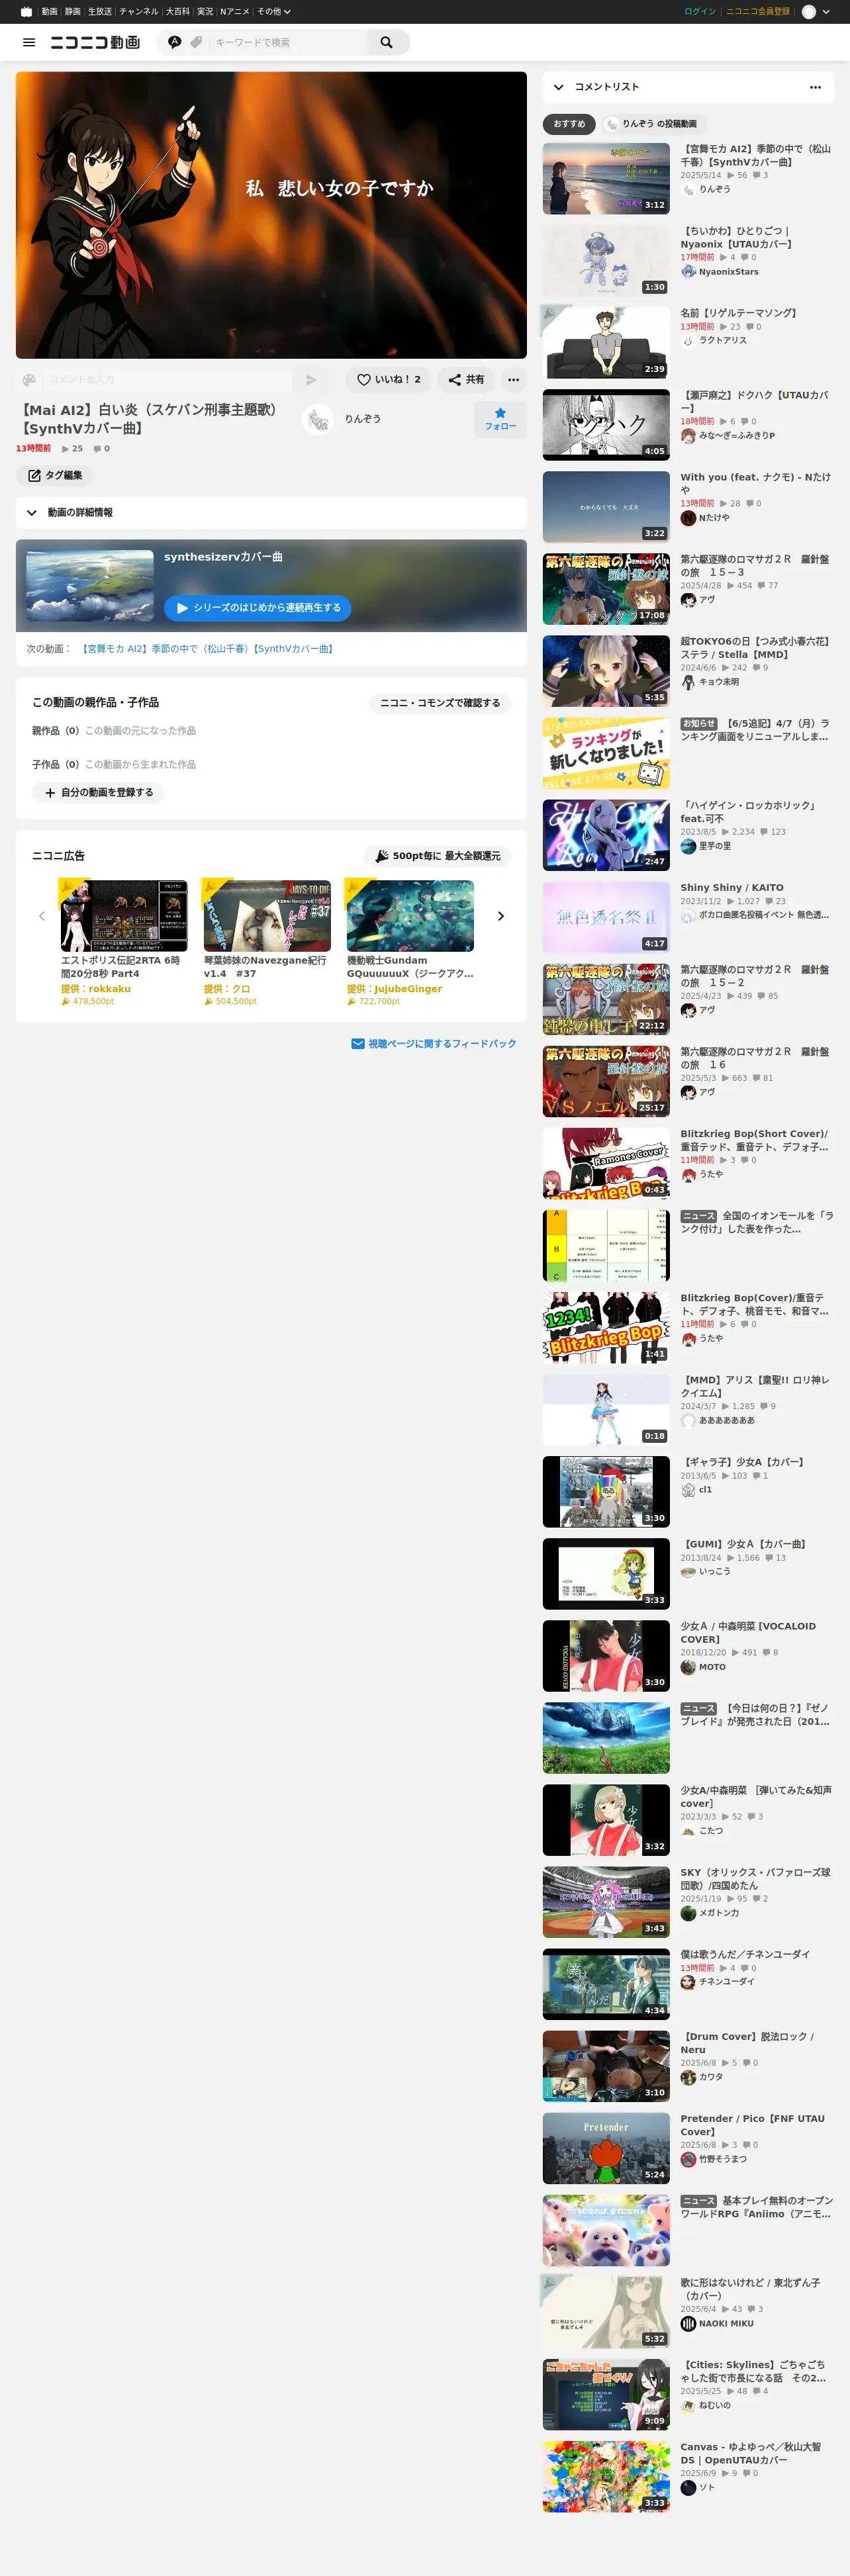This screenshot has width=850, height=2576.
Task: Open MOTO uploader avatar
Action: [x=688, y=1667]
